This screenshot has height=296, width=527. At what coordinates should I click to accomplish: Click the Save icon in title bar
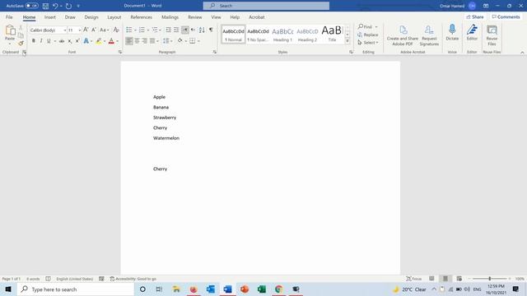pyautogui.click(x=46, y=6)
